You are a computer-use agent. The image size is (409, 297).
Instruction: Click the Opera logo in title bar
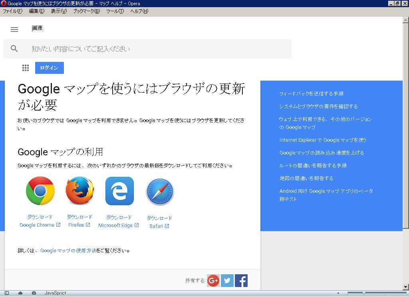(3, 3)
